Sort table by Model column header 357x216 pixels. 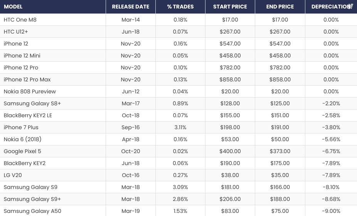pyautogui.click(x=13, y=7)
